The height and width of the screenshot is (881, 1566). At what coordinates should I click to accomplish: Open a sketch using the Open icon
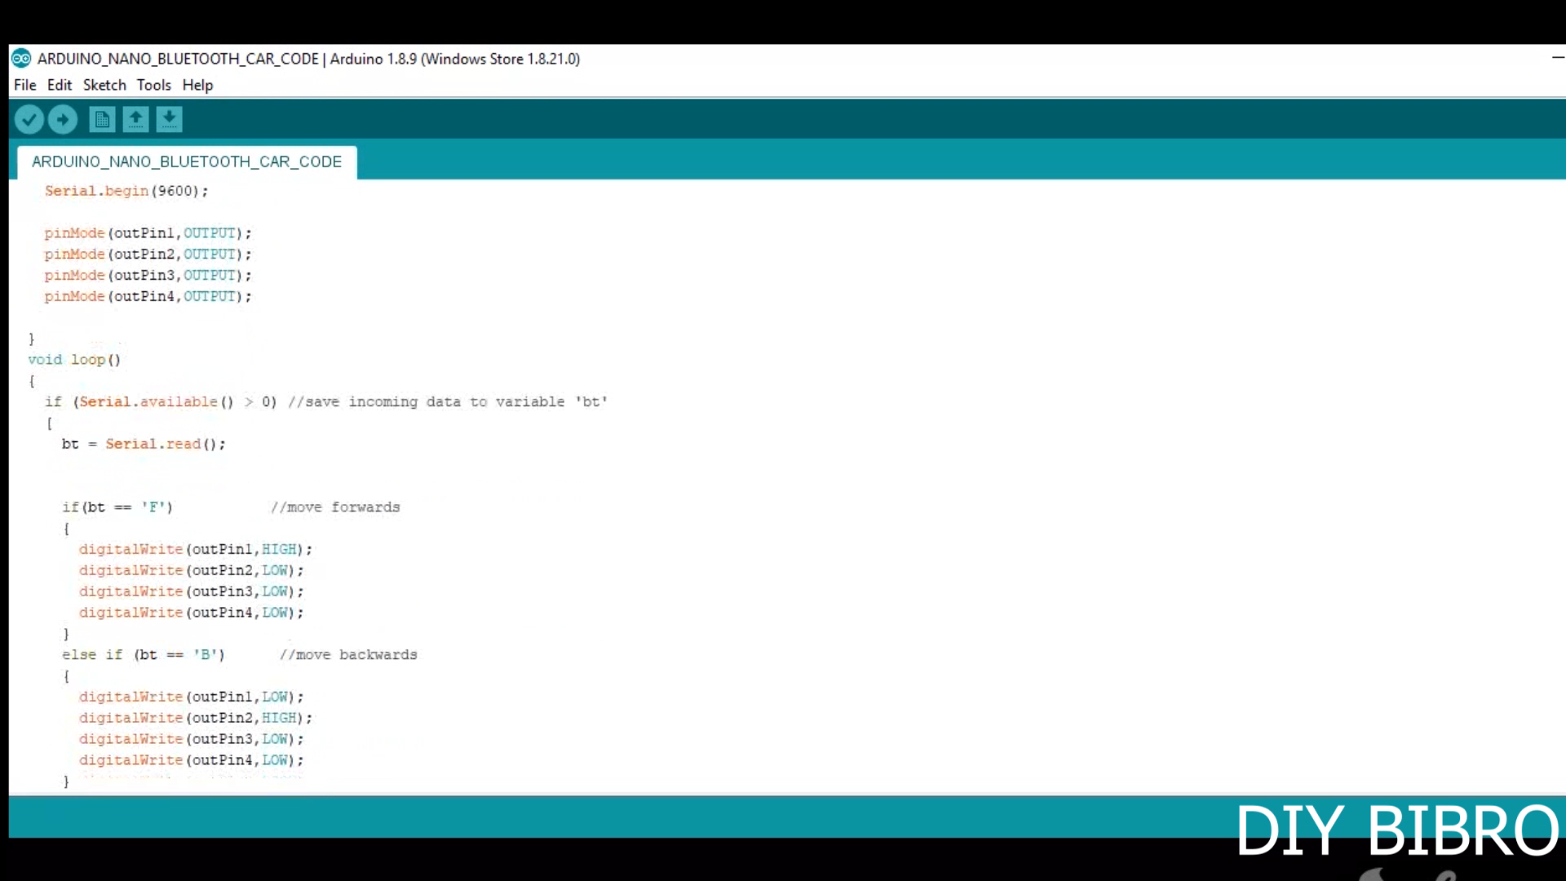(x=135, y=120)
